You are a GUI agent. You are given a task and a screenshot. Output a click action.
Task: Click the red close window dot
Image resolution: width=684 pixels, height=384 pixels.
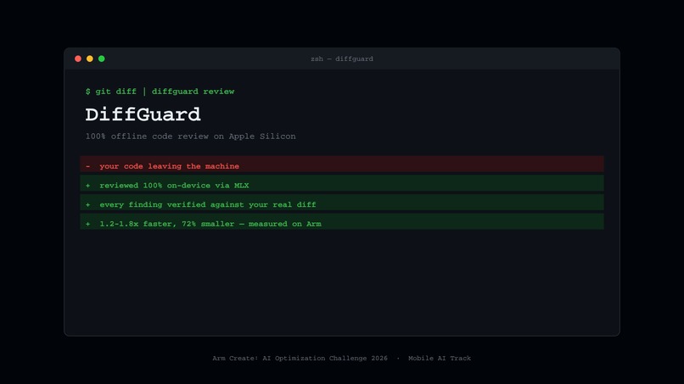click(x=78, y=58)
